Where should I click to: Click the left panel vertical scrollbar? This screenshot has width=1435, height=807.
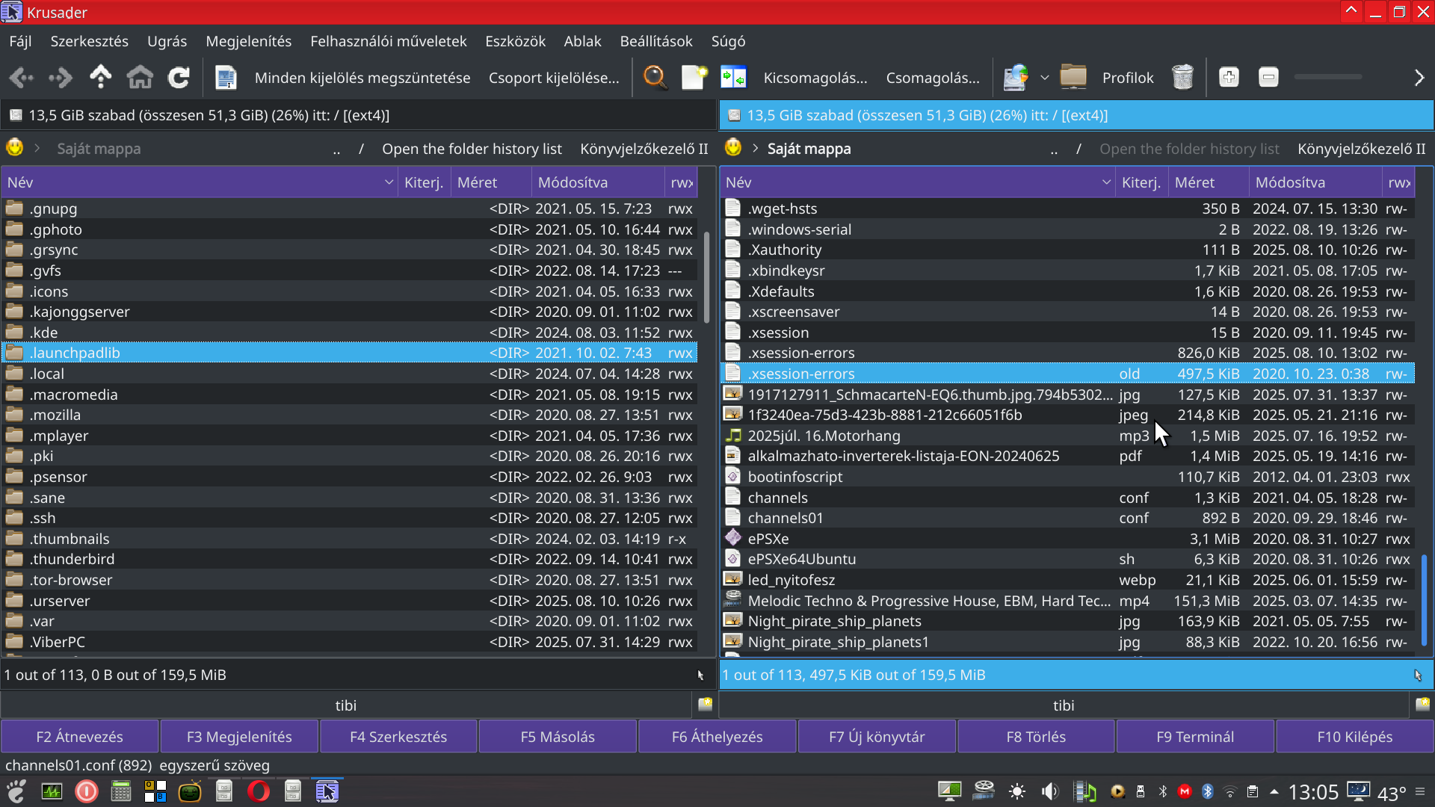coord(707,278)
